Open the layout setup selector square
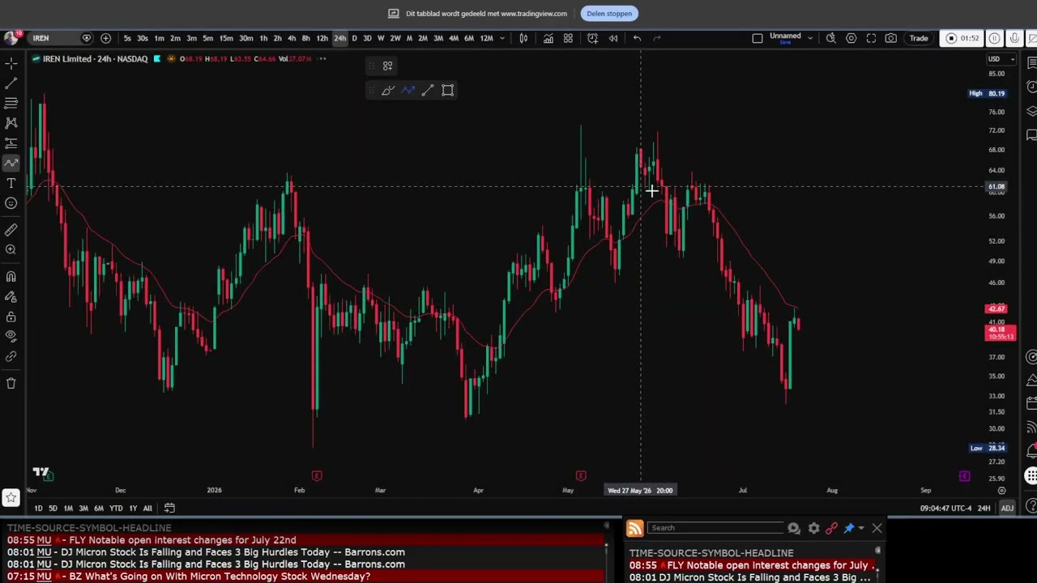 [x=757, y=38]
